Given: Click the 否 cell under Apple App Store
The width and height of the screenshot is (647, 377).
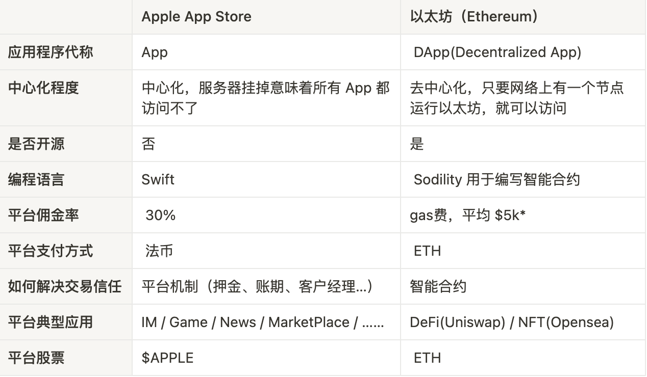Looking at the screenshot, I should point(148,144).
